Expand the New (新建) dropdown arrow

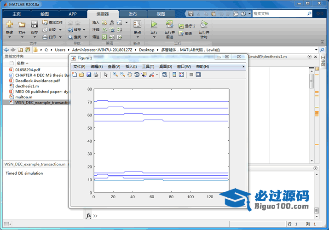10,37
